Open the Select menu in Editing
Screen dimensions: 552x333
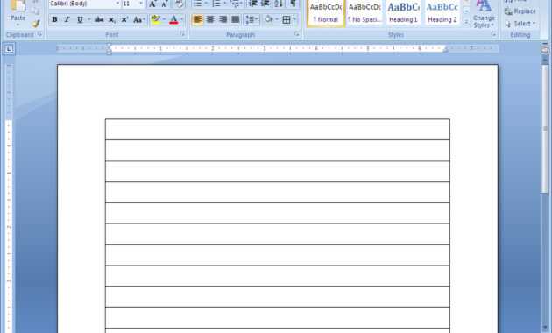[x=520, y=24]
